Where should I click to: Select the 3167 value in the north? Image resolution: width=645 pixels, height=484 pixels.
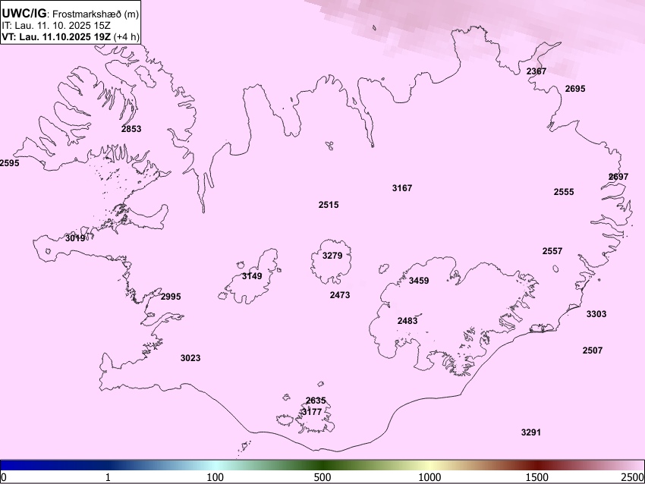coord(402,188)
